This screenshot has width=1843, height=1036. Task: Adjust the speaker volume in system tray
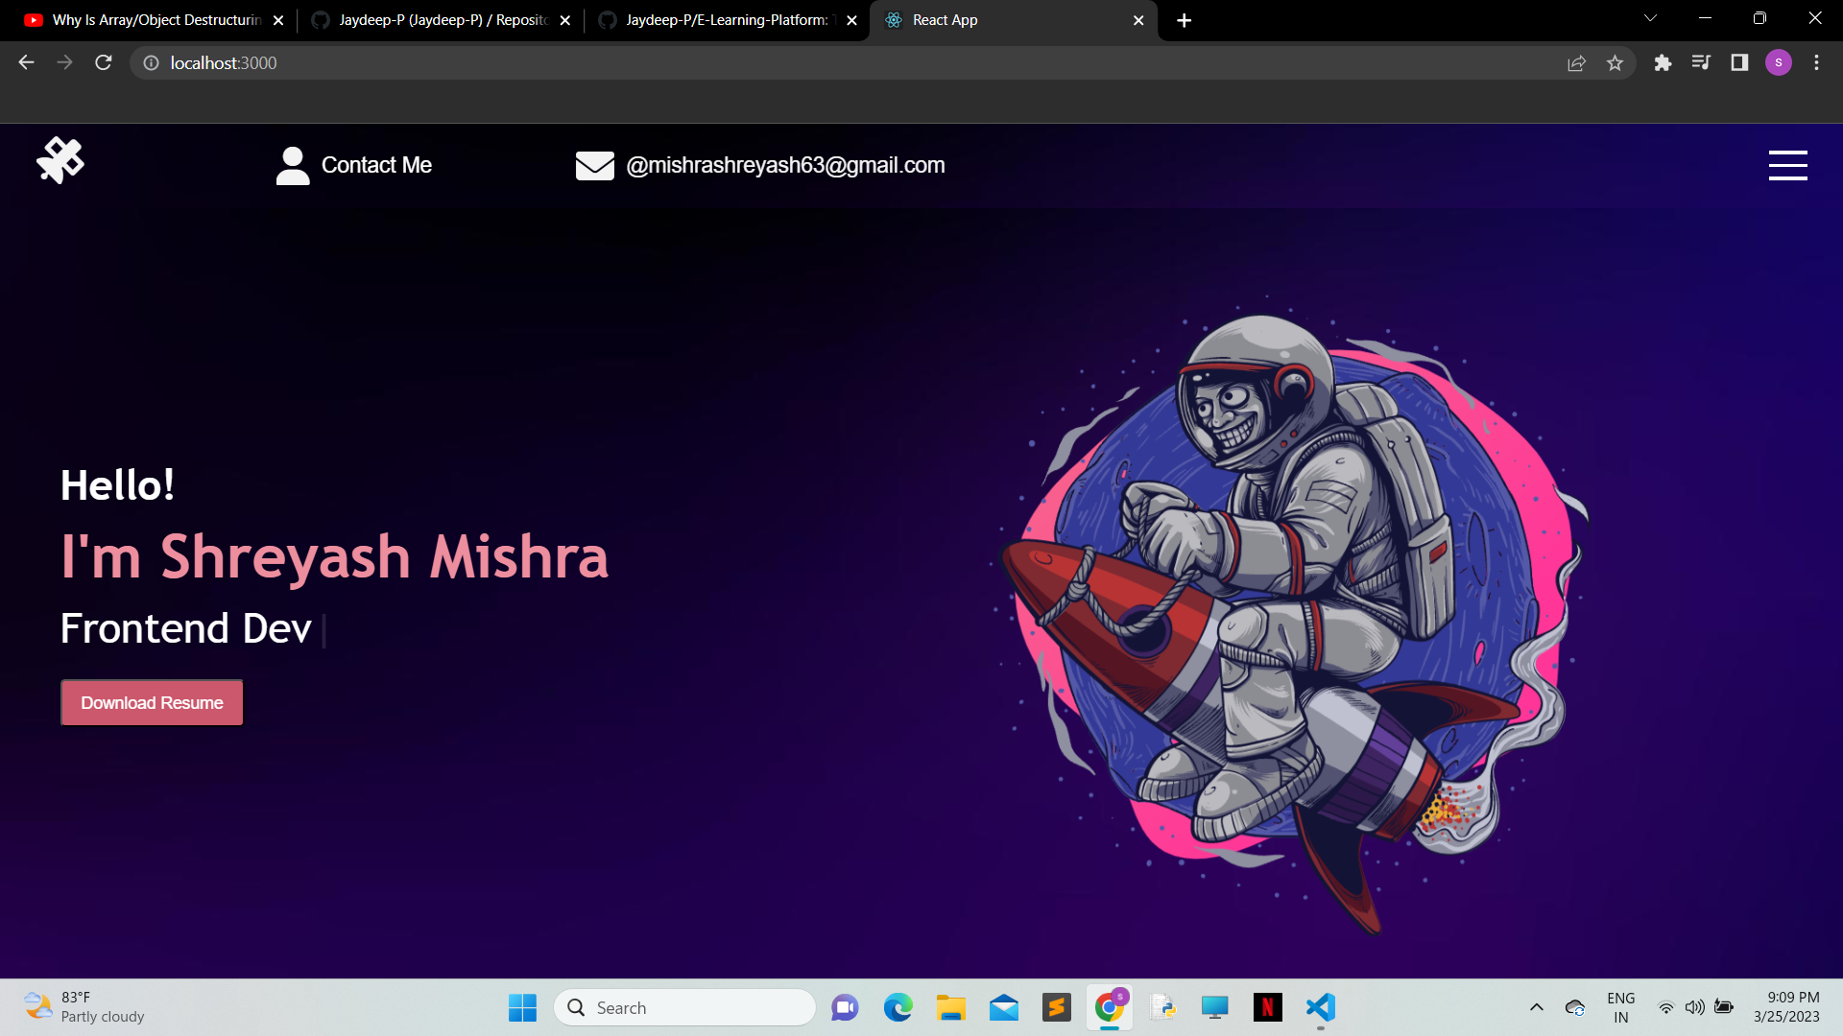pyautogui.click(x=1693, y=1007)
